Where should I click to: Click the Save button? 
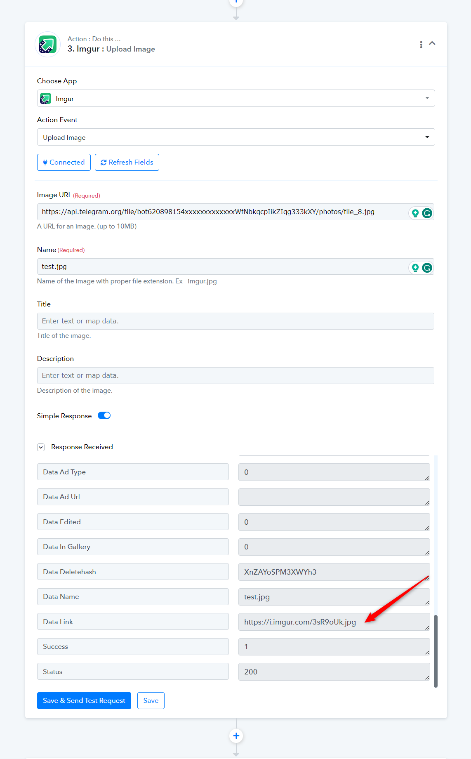click(x=151, y=700)
